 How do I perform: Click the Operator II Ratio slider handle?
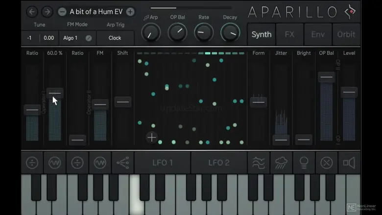pyautogui.click(x=77, y=140)
